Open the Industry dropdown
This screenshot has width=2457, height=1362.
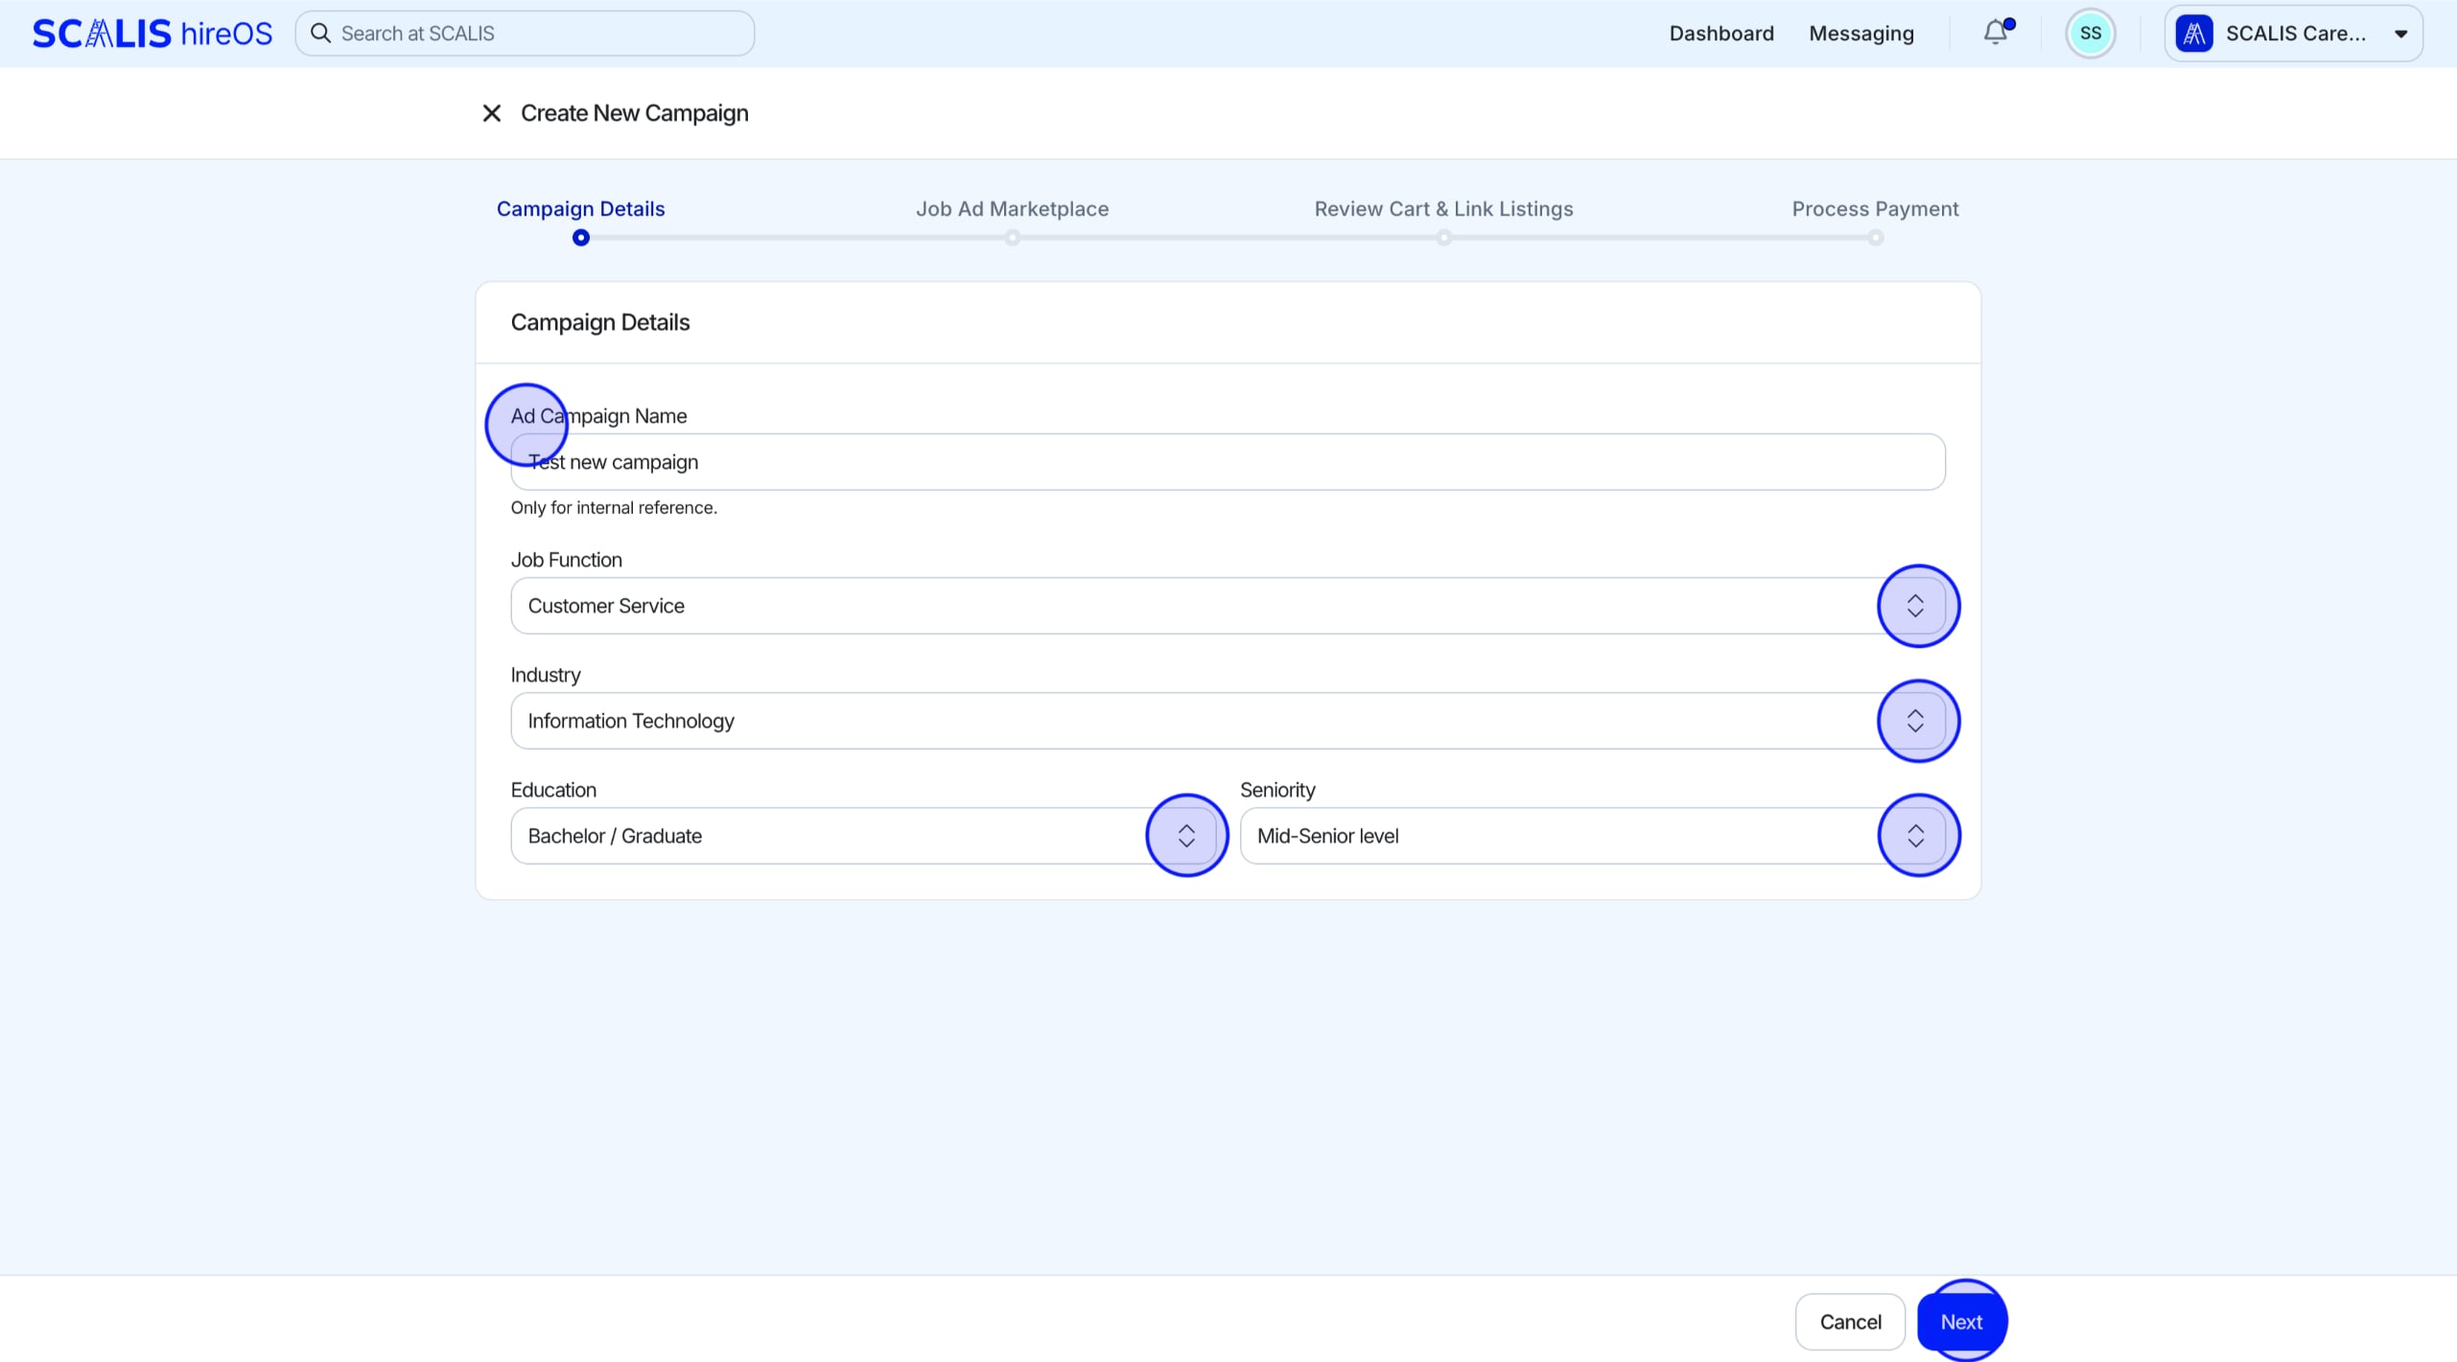point(1228,721)
